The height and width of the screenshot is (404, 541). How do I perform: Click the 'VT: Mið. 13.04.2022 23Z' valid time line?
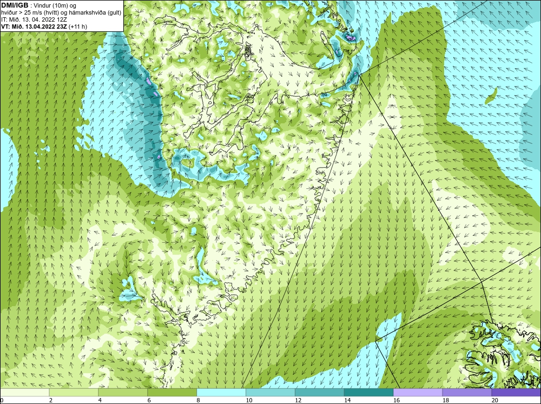tap(35, 27)
